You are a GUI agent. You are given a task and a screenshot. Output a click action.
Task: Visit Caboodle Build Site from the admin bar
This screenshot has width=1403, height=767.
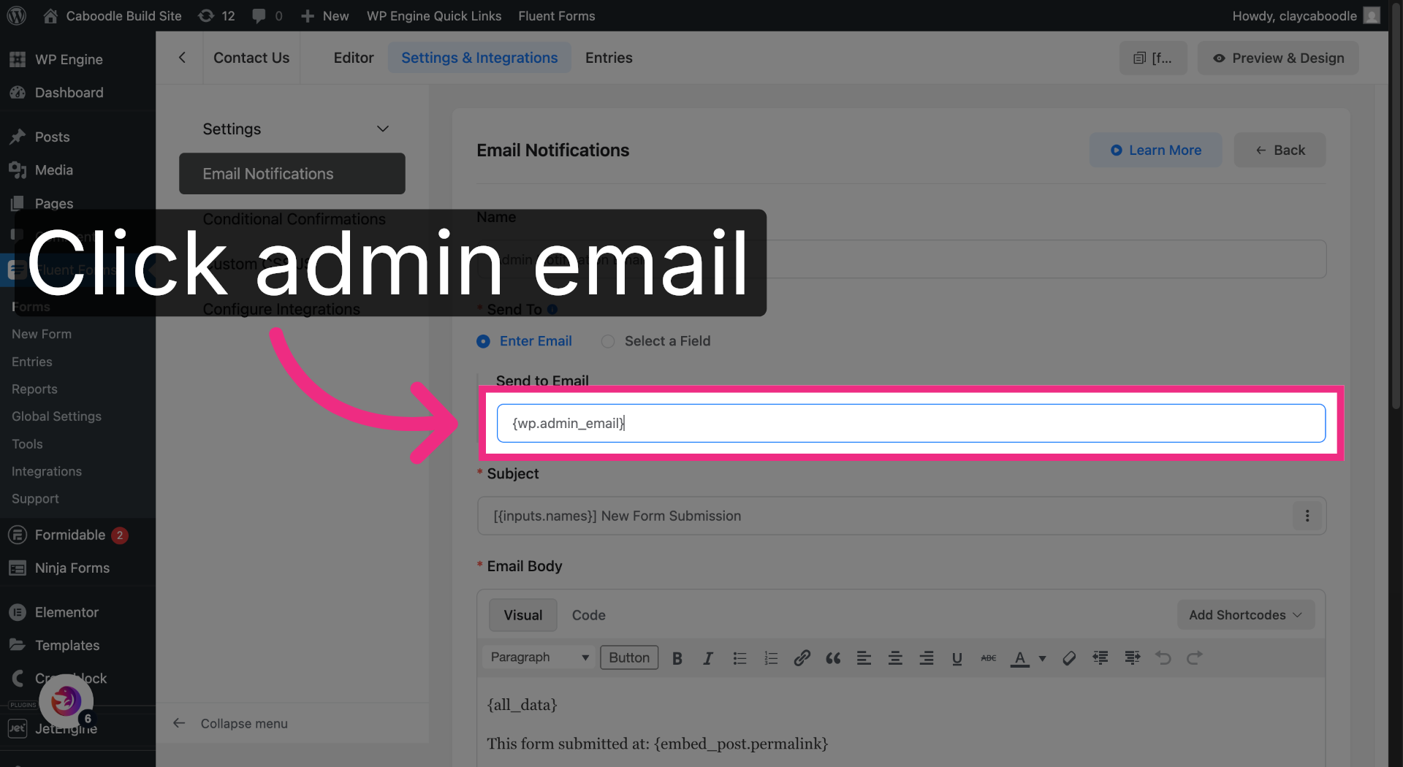[x=113, y=15]
